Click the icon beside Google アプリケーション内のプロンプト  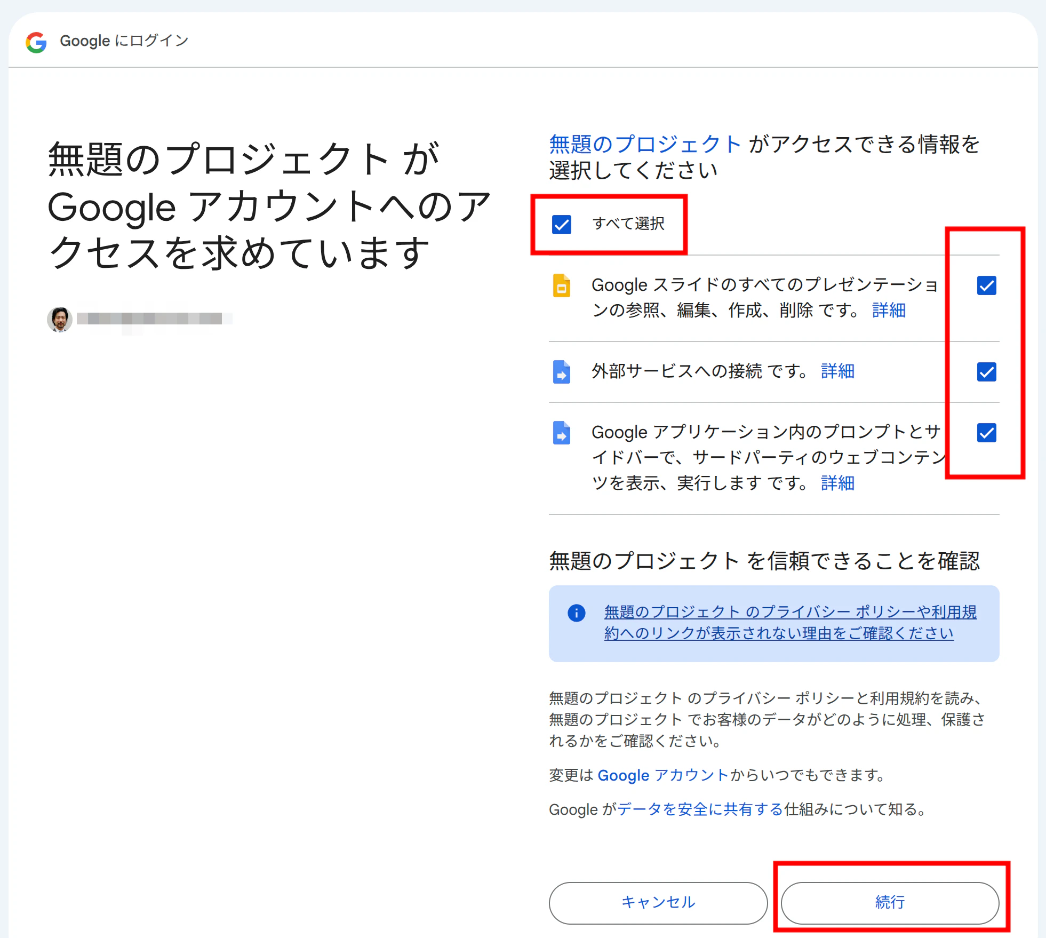click(x=561, y=433)
